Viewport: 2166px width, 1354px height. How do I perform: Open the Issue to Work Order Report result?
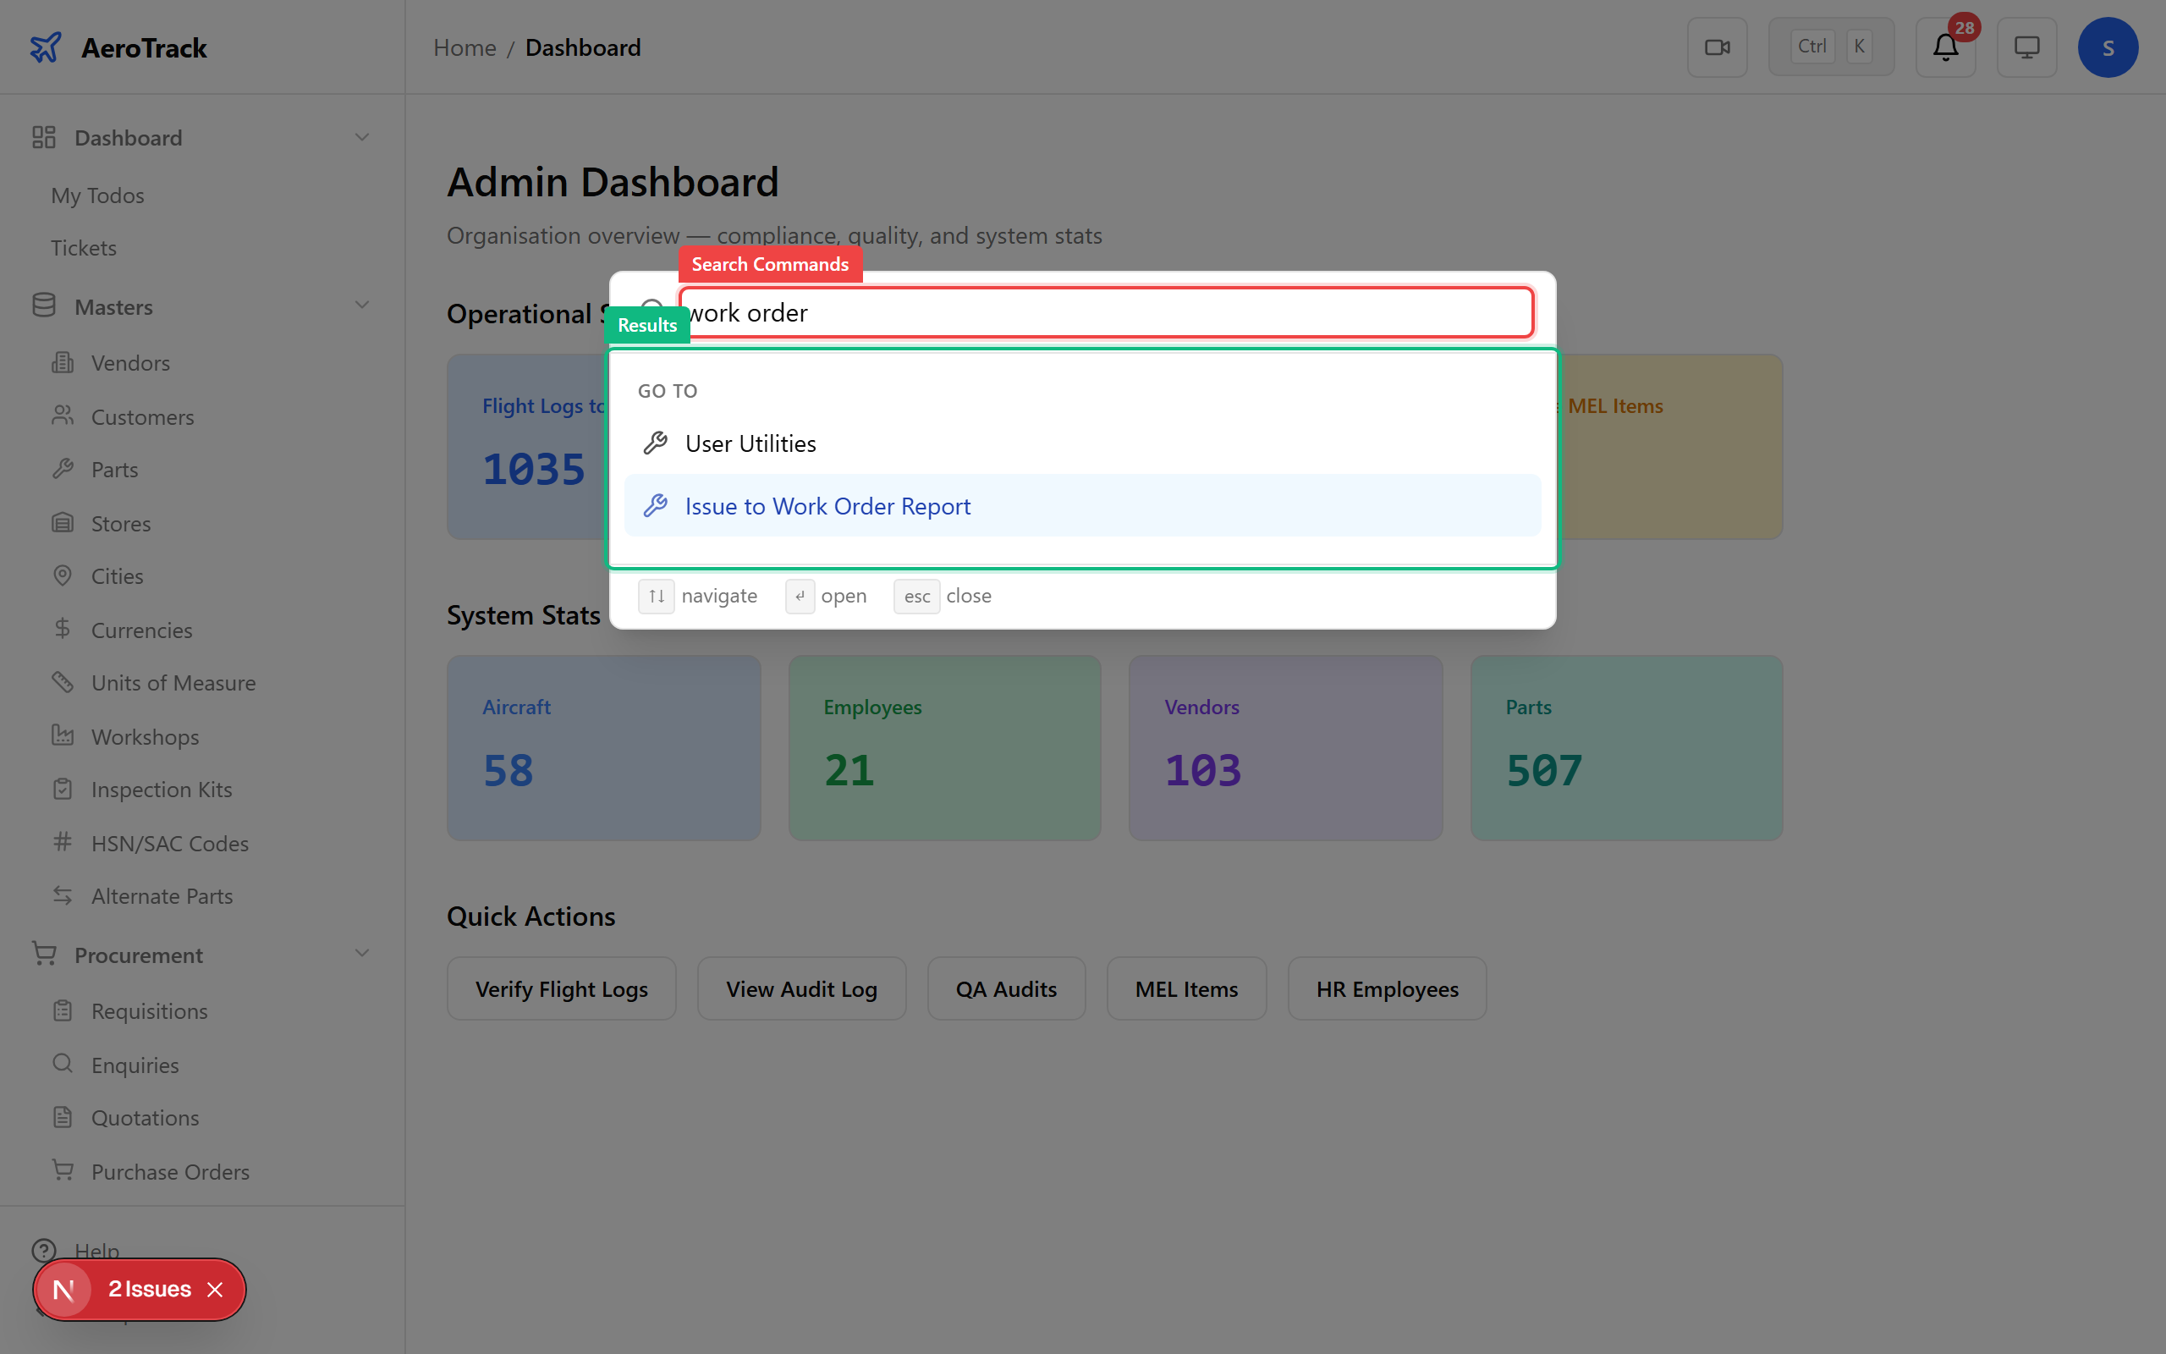pyautogui.click(x=826, y=505)
